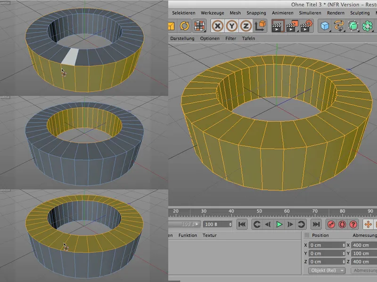Select the coordinate system toggle icon

260,26
